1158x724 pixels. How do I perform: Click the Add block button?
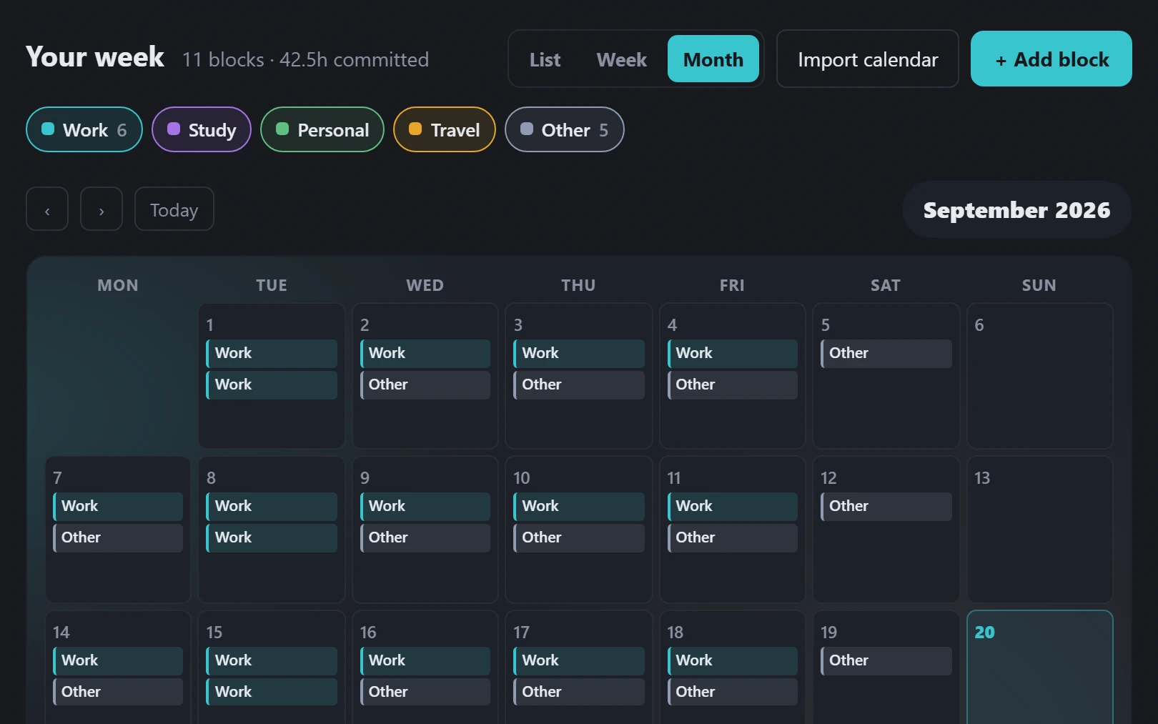pyautogui.click(x=1051, y=59)
